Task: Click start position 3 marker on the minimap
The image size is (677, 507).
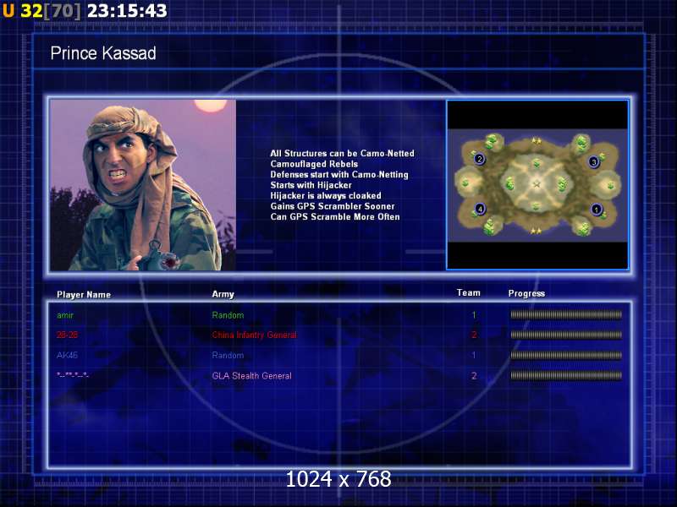Action: click(x=594, y=161)
